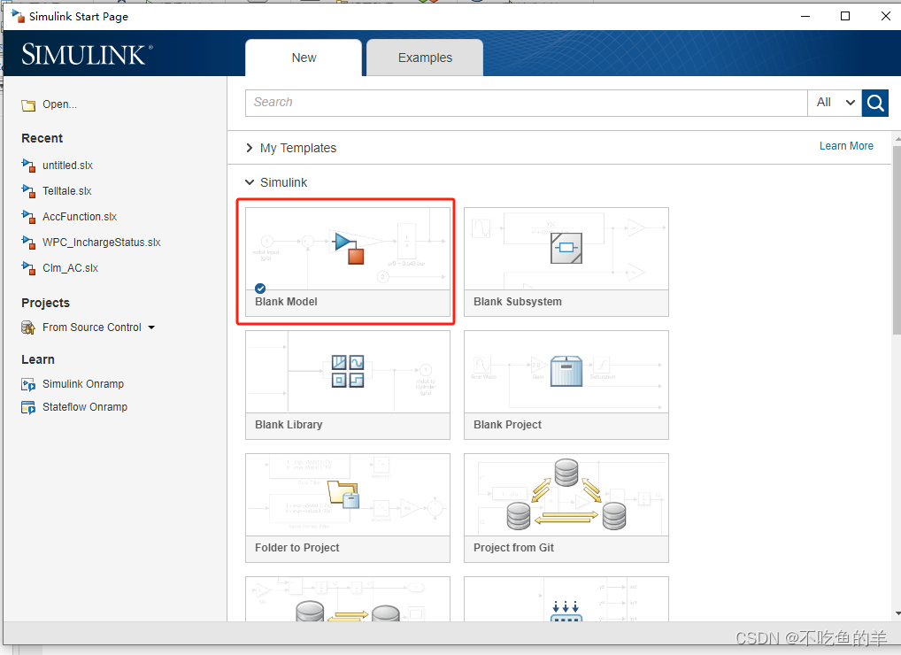Click the Simulink Onramp icon
This screenshot has width=901, height=655.
pos(28,384)
